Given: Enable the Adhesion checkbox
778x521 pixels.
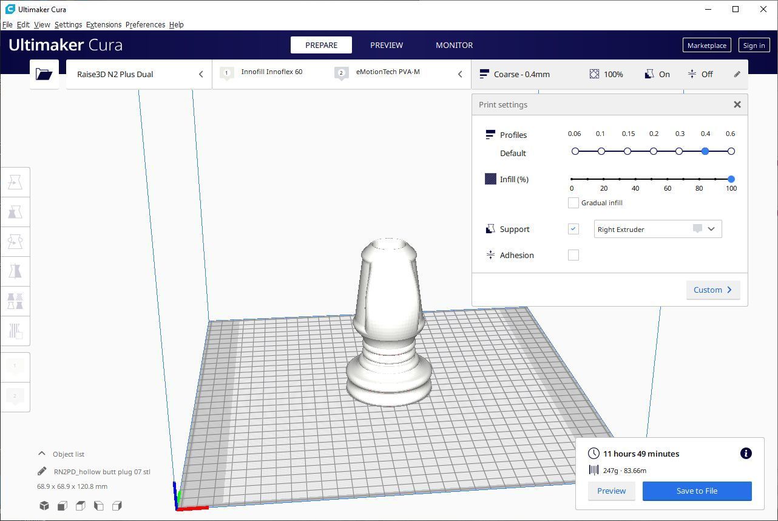Looking at the screenshot, I should pos(573,255).
